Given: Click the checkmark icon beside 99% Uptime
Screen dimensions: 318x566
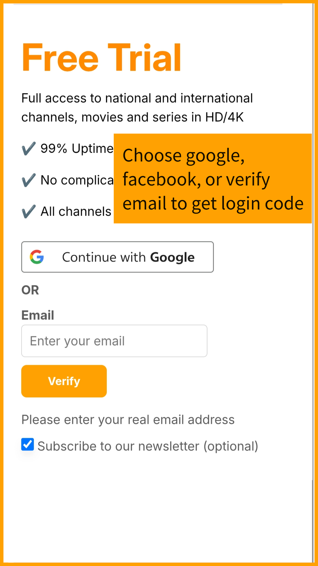Looking at the screenshot, I should (28, 149).
